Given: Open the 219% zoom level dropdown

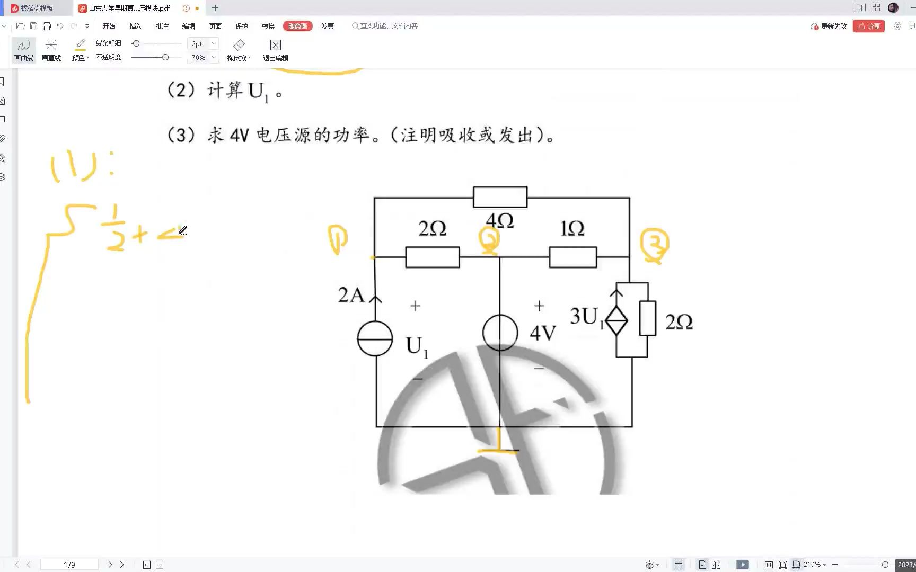Looking at the screenshot, I should pyautogui.click(x=815, y=565).
